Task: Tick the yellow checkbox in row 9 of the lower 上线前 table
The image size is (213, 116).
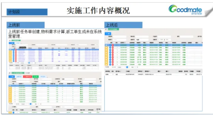Action: [10, 102]
